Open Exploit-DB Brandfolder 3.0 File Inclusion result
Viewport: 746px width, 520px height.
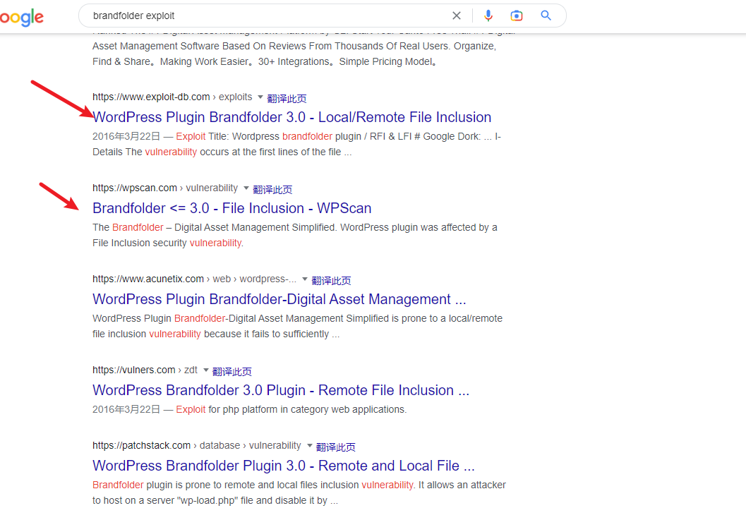pyautogui.click(x=291, y=117)
